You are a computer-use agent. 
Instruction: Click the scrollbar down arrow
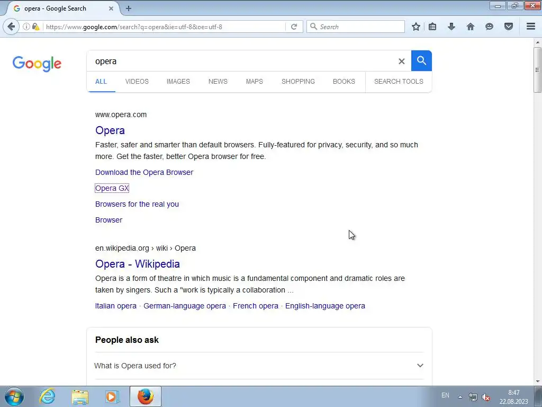pyautogui.click(x=537, y=382)
